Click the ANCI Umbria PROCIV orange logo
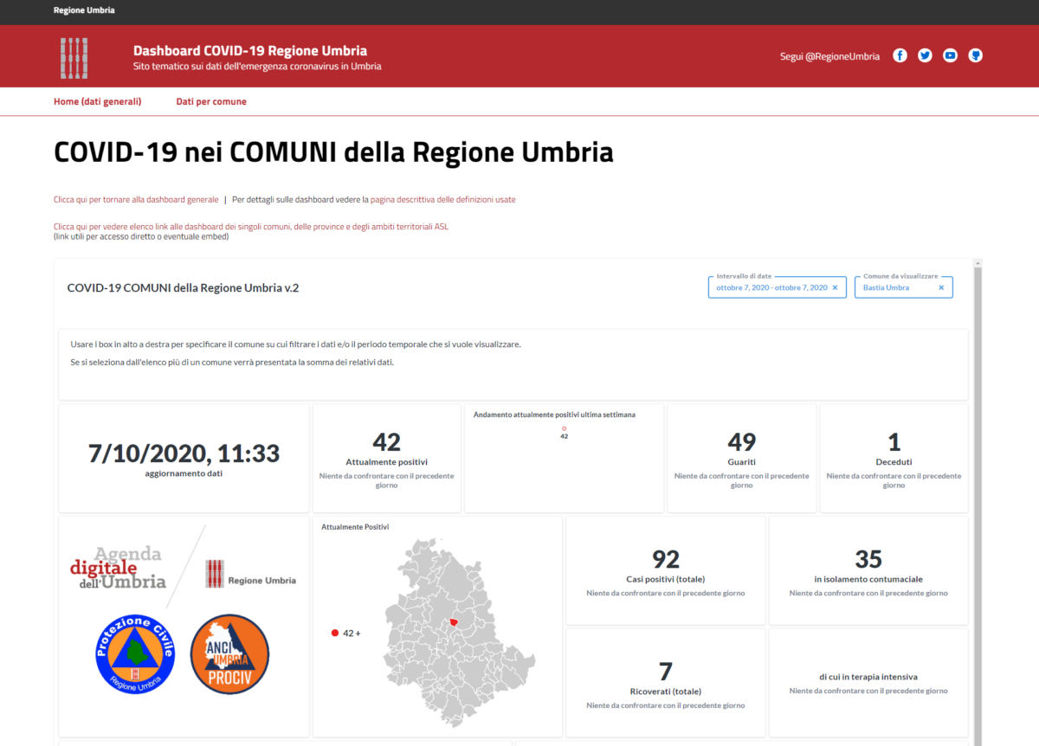 click(x=229, y=654)
